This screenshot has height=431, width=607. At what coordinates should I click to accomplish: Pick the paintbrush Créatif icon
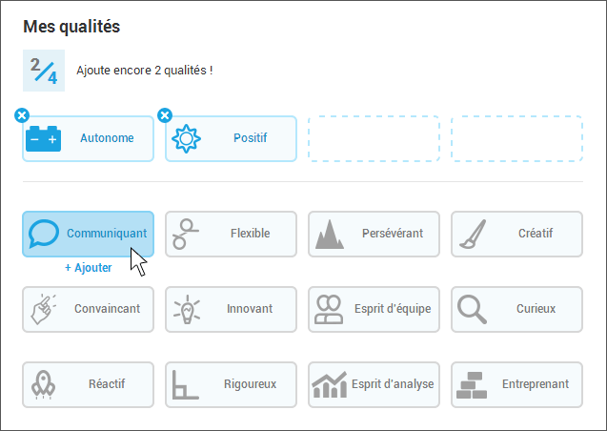[473, 234]
